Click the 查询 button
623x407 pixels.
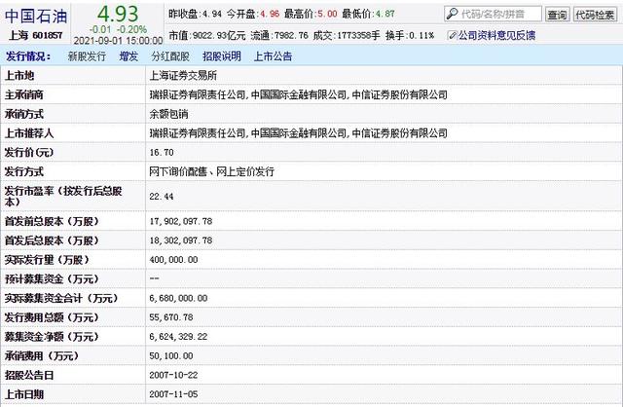(x=557, y=15)
